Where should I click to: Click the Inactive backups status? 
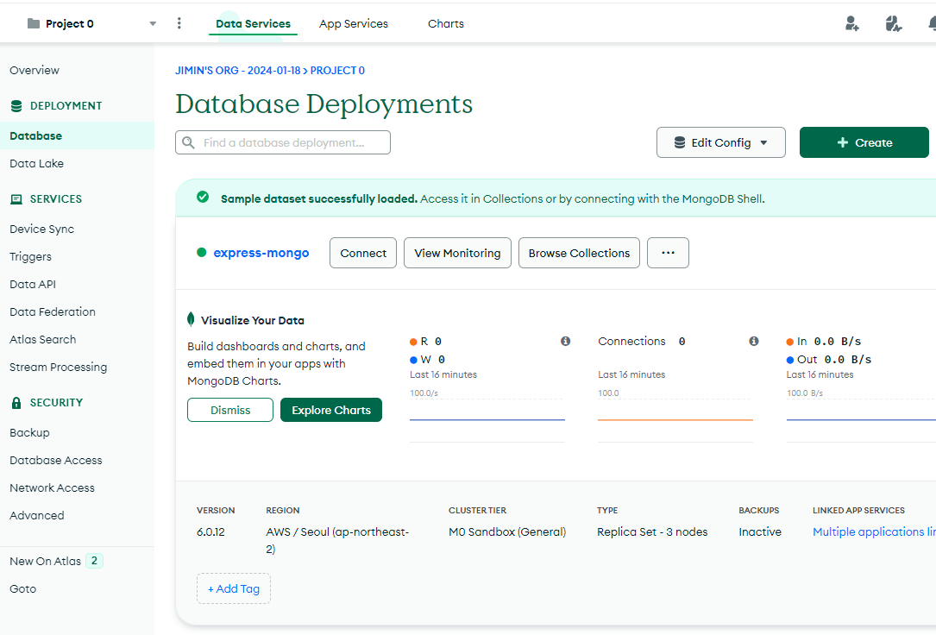pyautogui.click(x=760, y=531)
